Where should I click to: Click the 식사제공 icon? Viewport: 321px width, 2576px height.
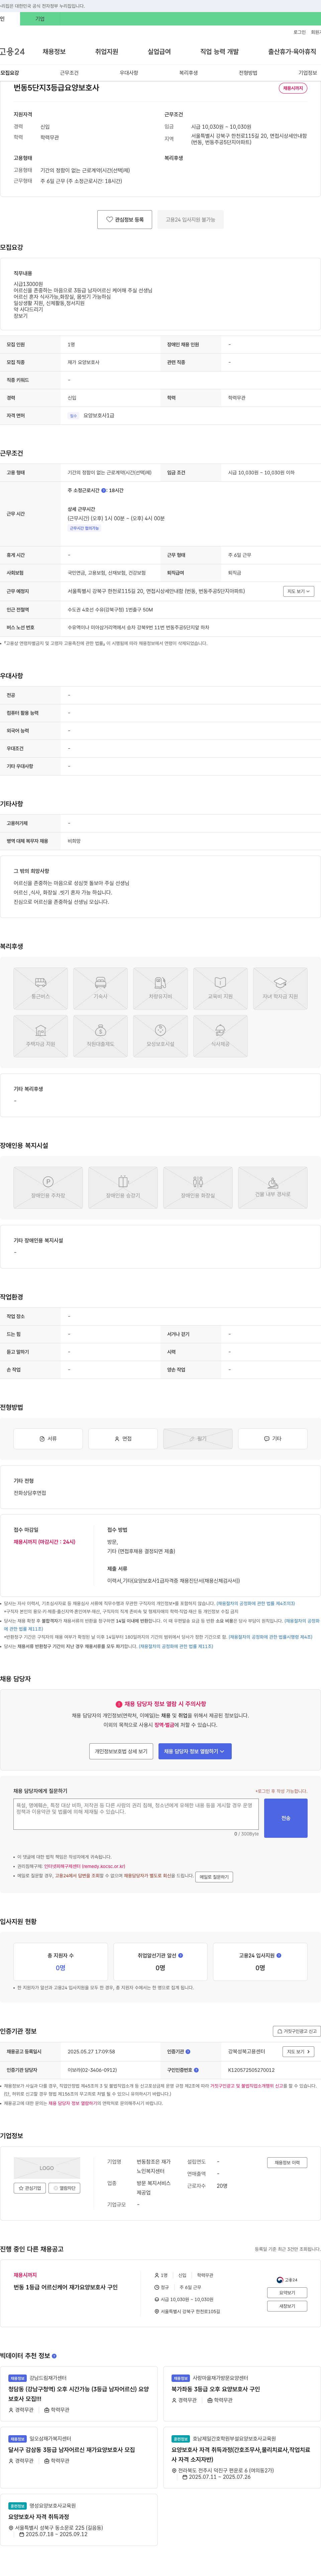220,1036
